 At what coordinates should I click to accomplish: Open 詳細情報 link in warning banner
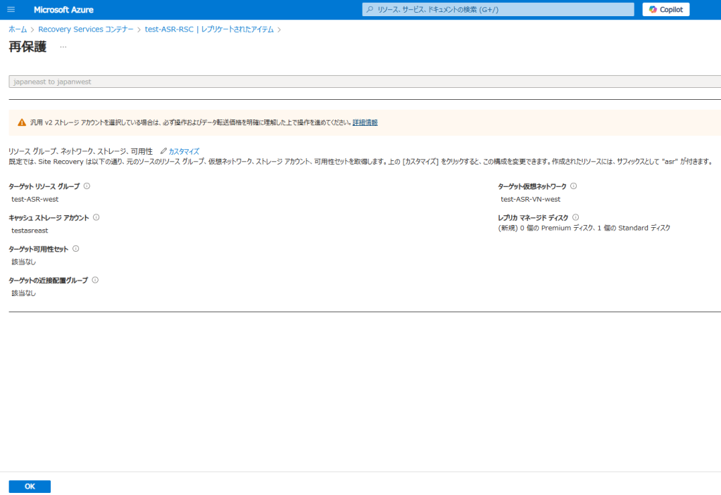(365, 122)
